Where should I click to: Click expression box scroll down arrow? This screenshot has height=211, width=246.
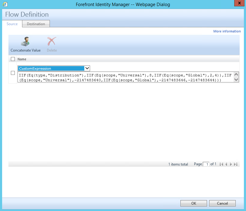click(x=236, y=80)
